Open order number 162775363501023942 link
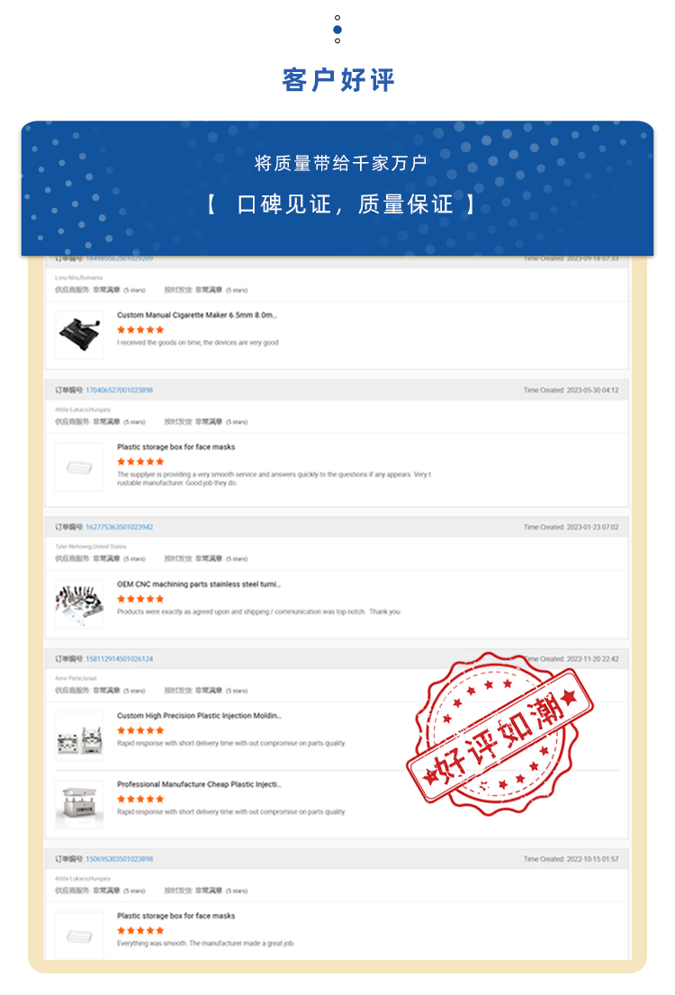The width and height of the screenshot is (675, 995). pyautogui.click(x=120, y=528)
